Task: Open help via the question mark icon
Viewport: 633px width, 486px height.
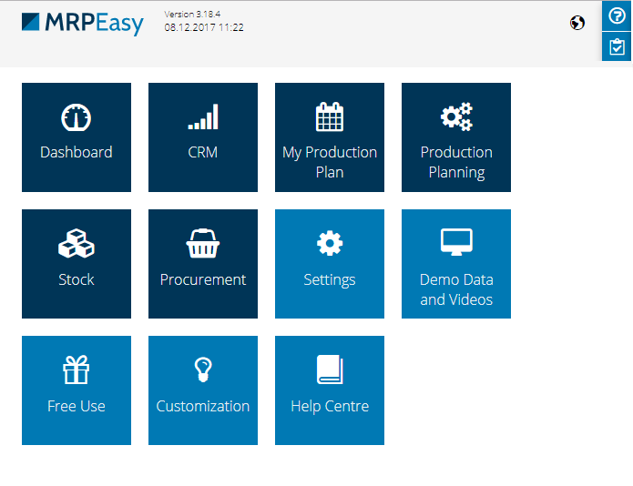Action: coord(617,16)
